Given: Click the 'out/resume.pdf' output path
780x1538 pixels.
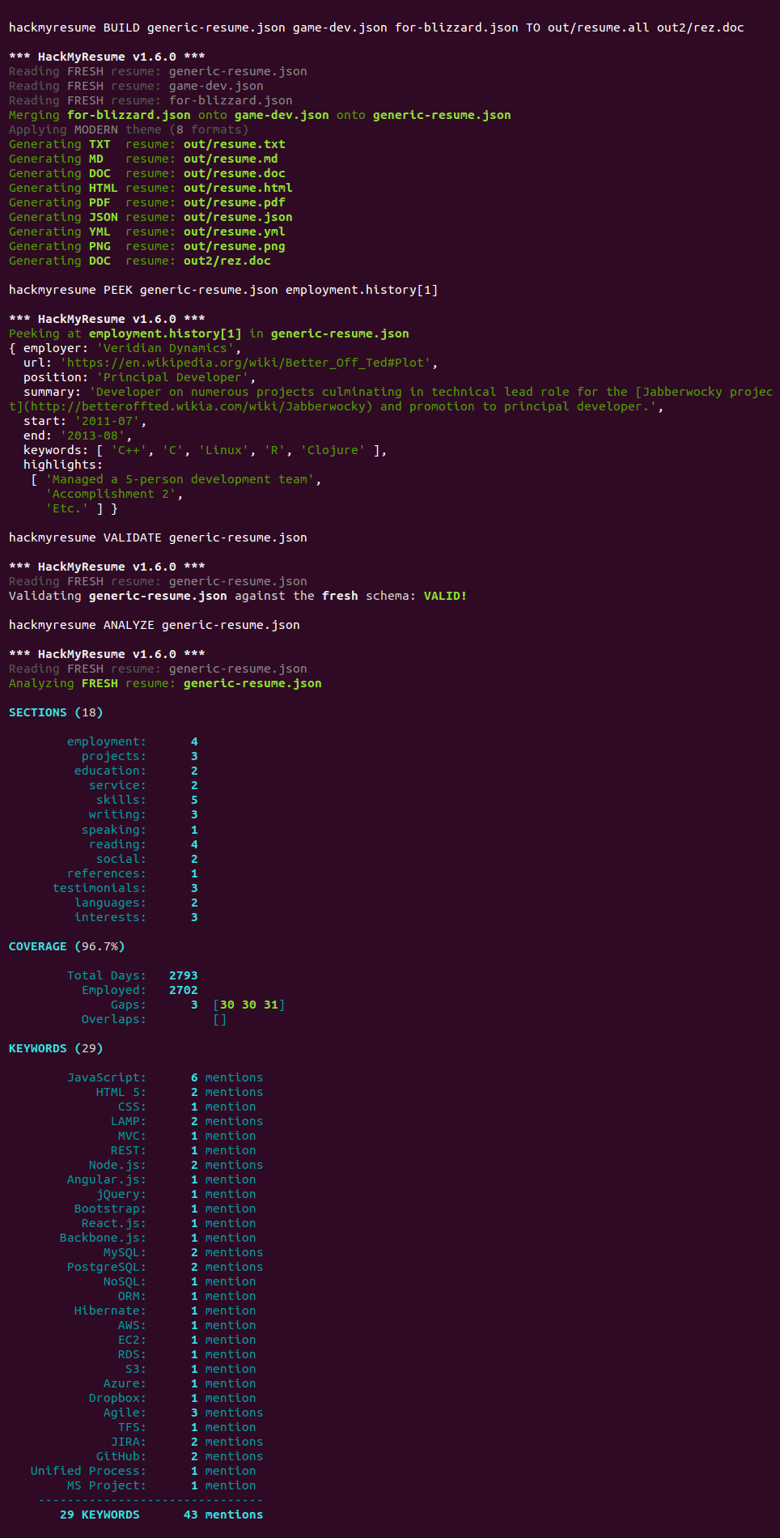Looking at the screenshot, I should pyautogui.click(x=235, y=202).
